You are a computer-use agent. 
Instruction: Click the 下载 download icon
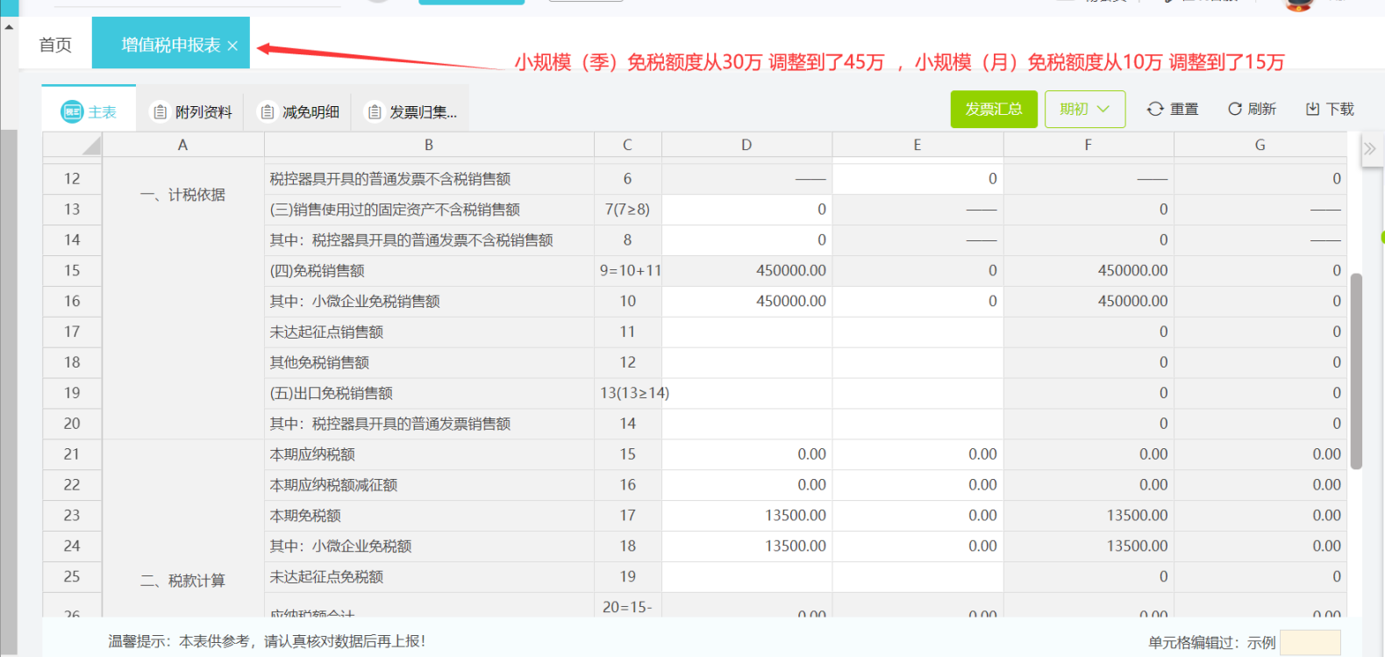(1313, 109)
